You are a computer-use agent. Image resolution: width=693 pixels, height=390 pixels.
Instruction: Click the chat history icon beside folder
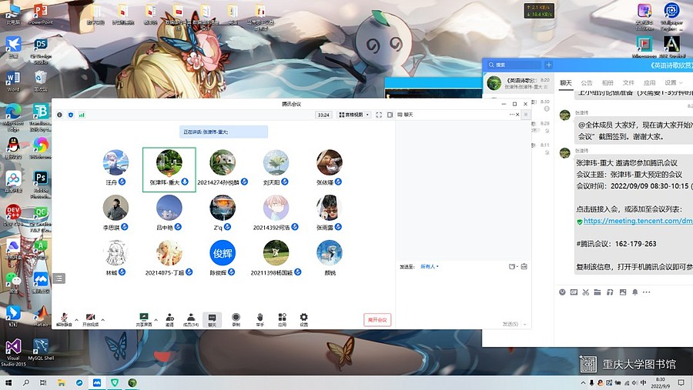point(524,266)
